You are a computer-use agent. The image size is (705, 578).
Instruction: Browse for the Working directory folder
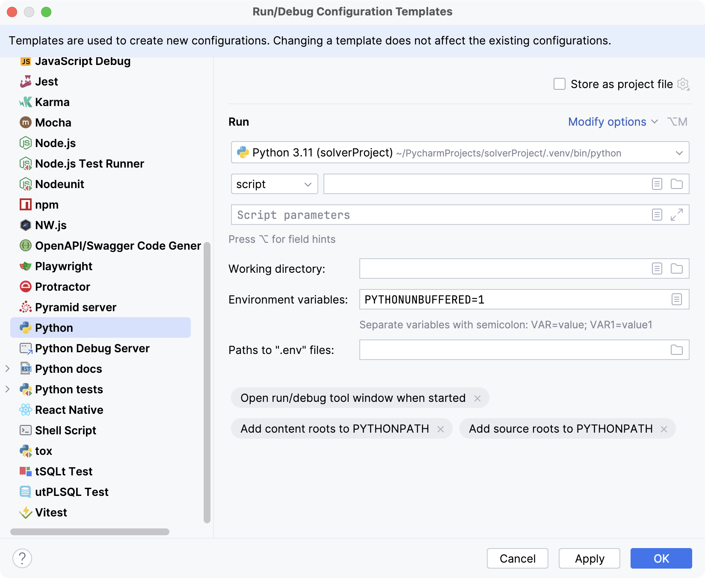point(676,268)
